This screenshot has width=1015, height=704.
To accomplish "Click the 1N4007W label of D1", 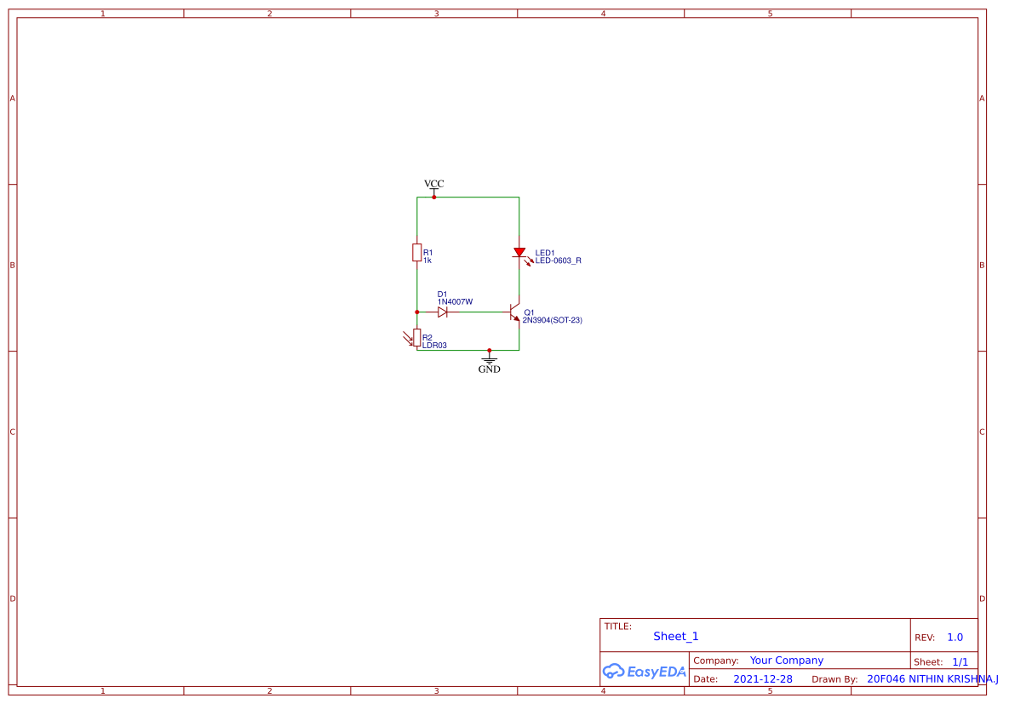I will [454, 301].
